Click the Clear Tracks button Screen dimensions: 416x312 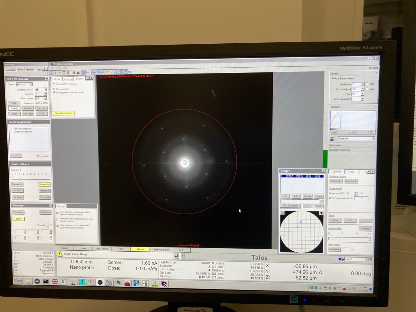(351, 181)
